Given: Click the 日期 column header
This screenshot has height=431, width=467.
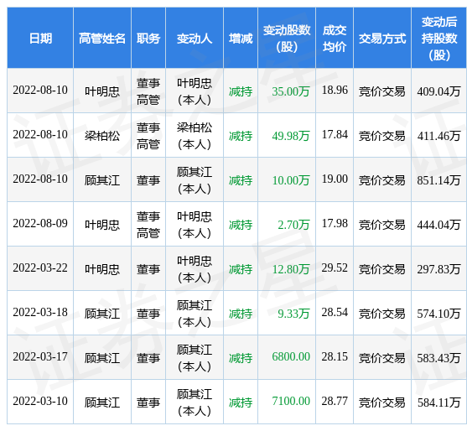Looking at the screenshot, I should (x=40, y=39).
